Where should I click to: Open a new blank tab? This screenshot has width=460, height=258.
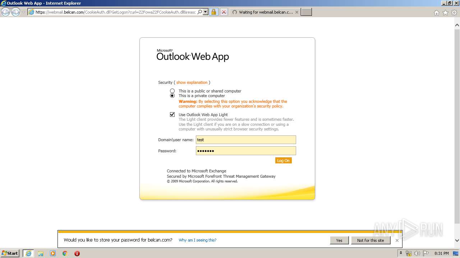point(306,12)
